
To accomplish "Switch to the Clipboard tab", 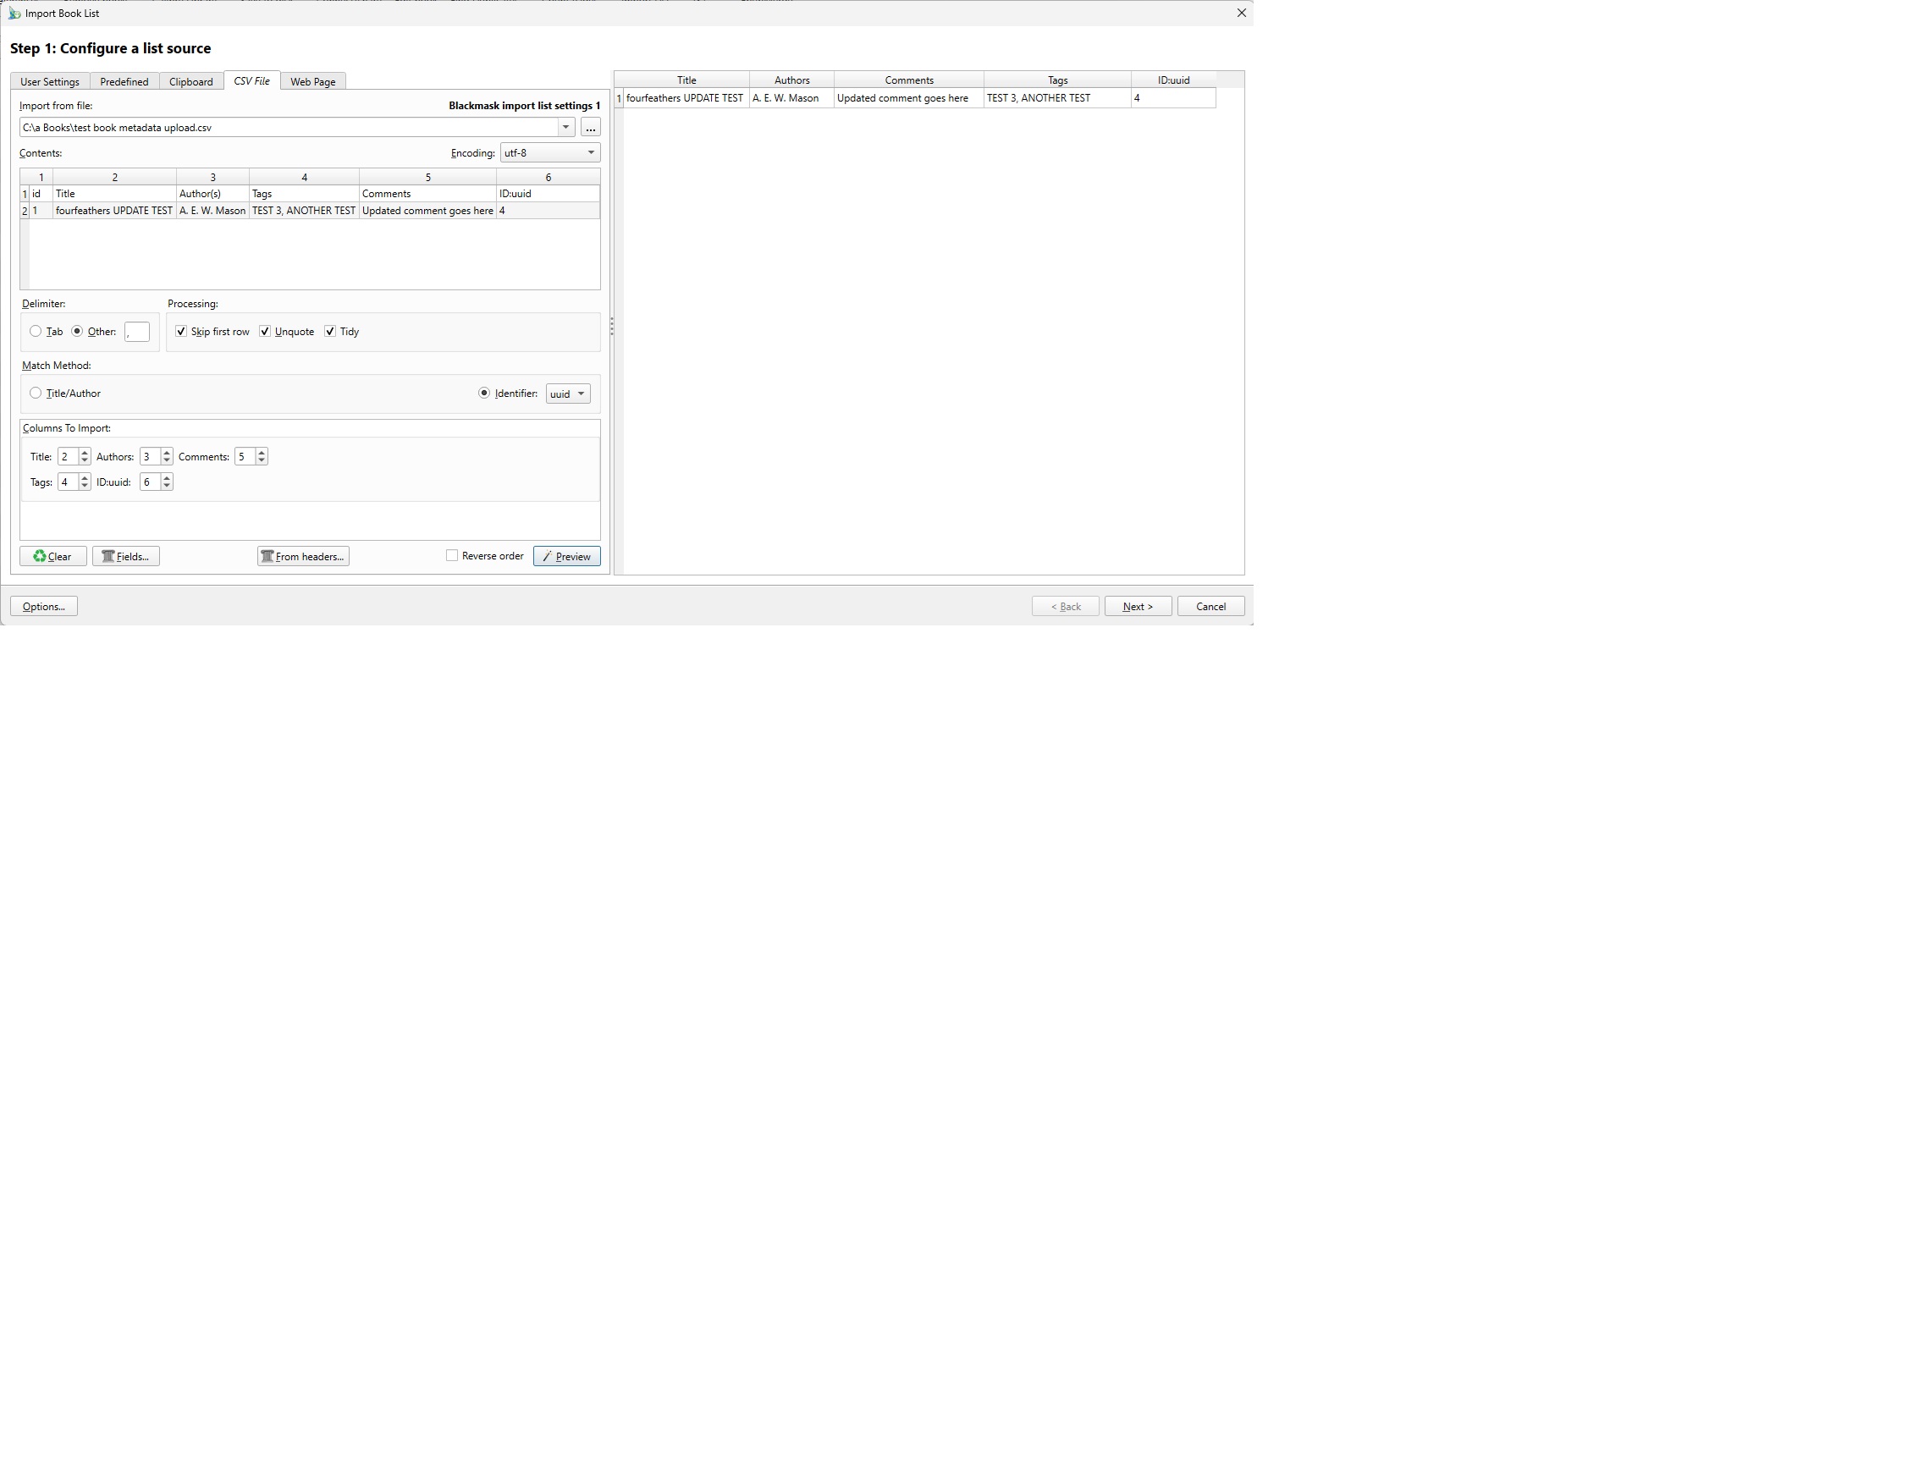I will [191, 81].
